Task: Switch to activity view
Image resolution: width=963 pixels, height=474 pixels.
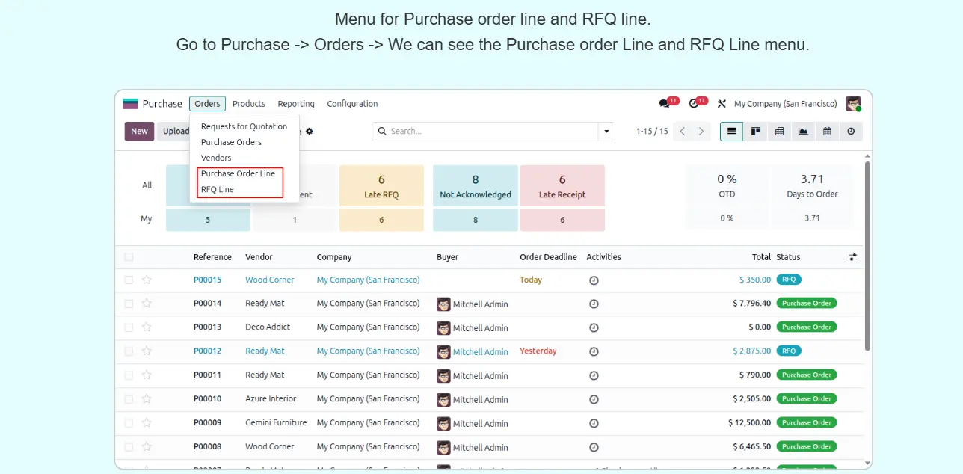Action: (851, 132)
